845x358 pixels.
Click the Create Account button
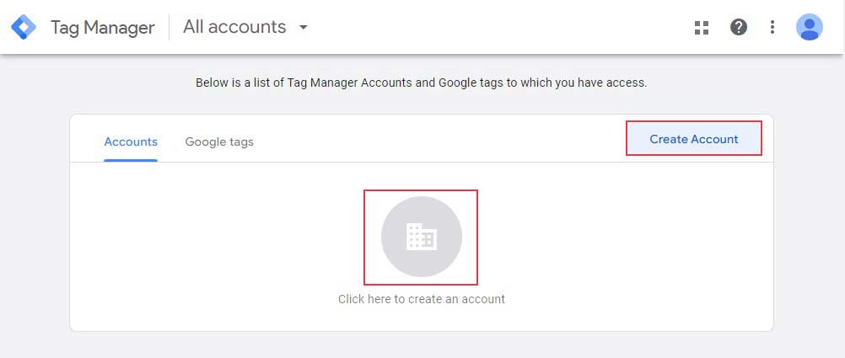(693, 139)
